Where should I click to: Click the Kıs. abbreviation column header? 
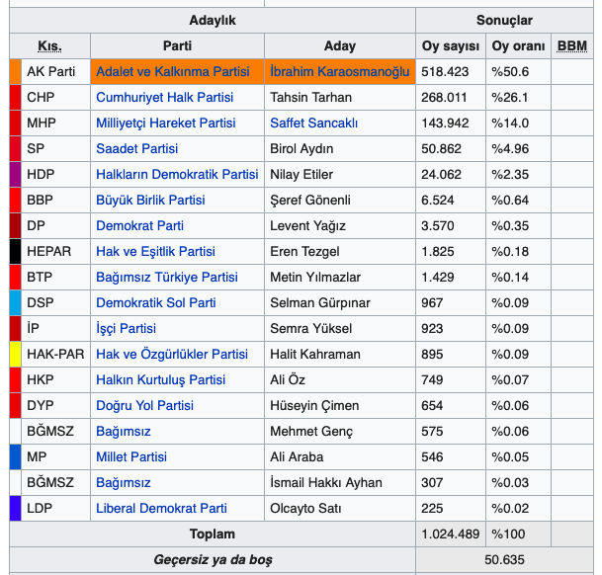(x=49, y=46)
